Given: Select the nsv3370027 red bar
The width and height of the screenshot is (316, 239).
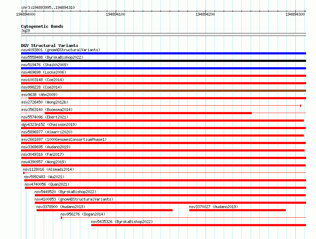Looking at the screenshot, I should coord(238,210).
